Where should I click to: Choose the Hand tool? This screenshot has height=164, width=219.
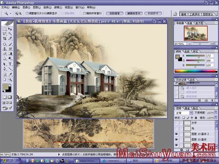pyautogui.click(x=5, y=79)
